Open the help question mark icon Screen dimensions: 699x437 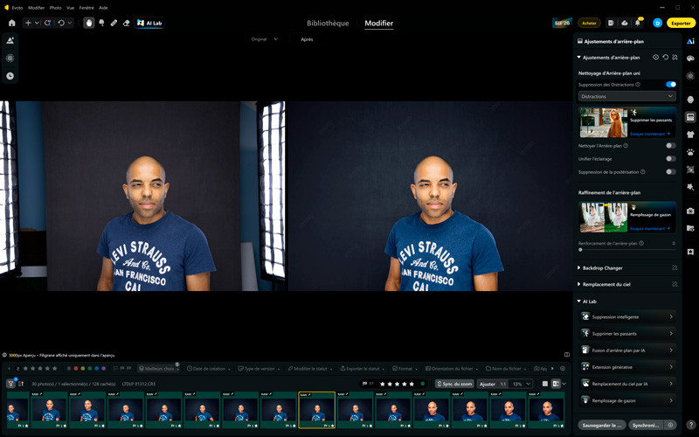[x=690, y=425]
